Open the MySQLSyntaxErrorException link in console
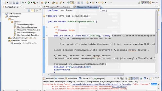The height and width of the screenshot is (91, 162). pyautogui.click(x=101, y=84)
